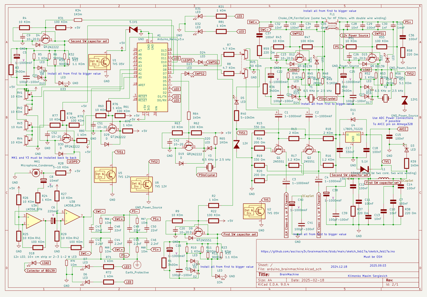Select the LEDPD label next to D24
Viewport: 427px width, 297px height.
(188, 60)
